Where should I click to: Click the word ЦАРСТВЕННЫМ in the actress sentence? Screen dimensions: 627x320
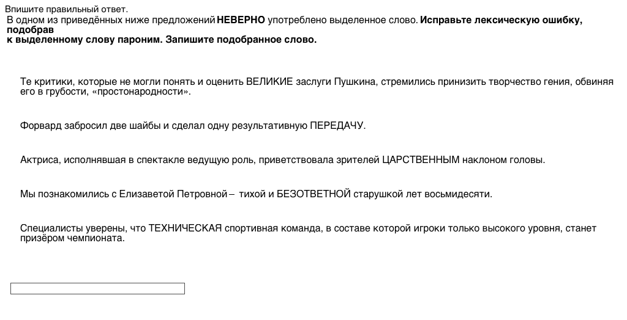coord(421,160)
